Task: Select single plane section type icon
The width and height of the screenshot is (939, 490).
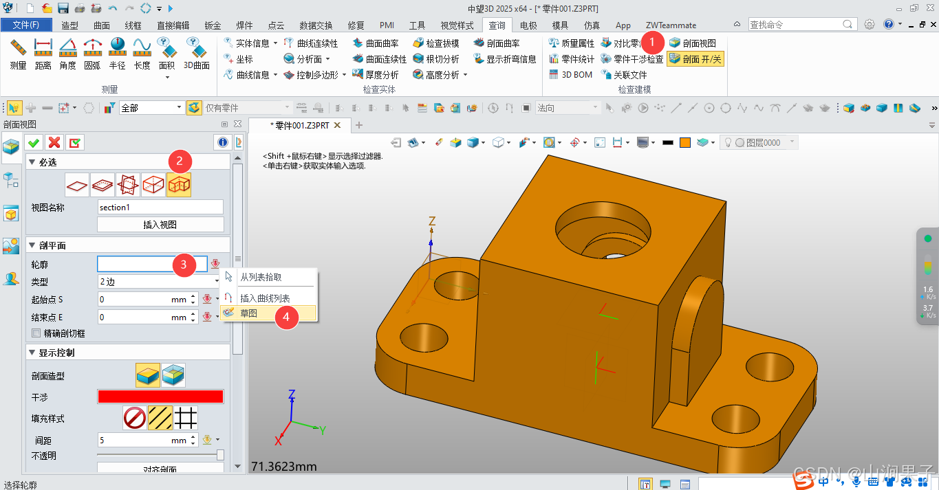Action: (78, 184)
